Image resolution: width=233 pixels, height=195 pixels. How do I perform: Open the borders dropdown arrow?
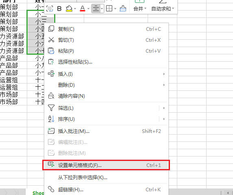click(x=115, y=9)
